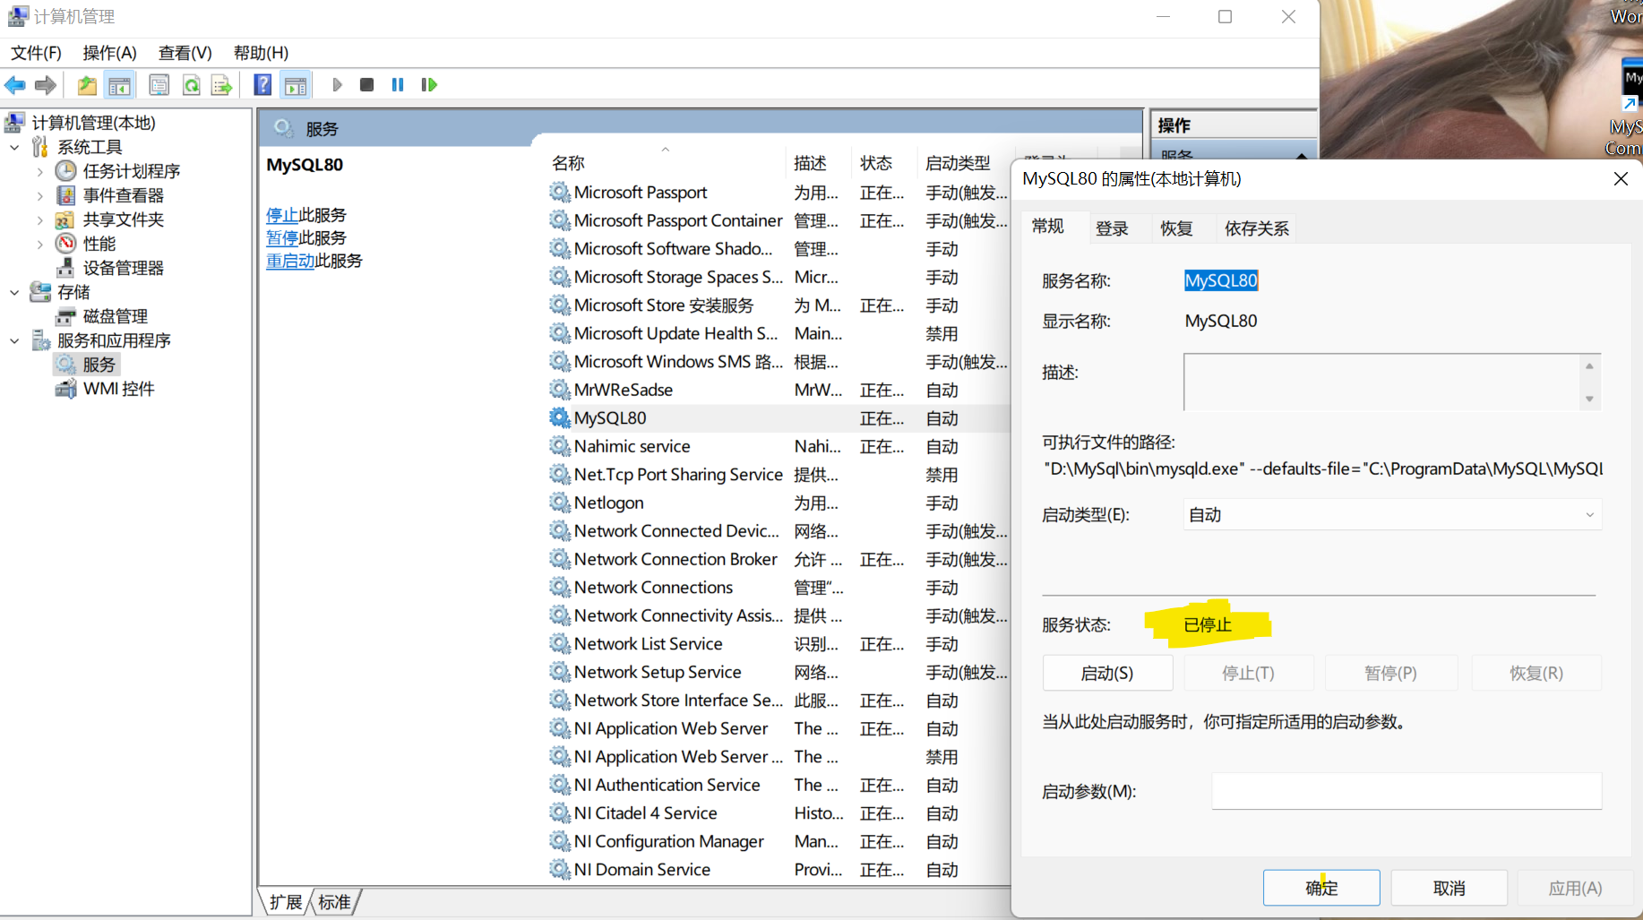The width and height of the screenshot is (1643, 920).
Task: Switch to the 扩展 view tab
Action: tap(286, 902)
